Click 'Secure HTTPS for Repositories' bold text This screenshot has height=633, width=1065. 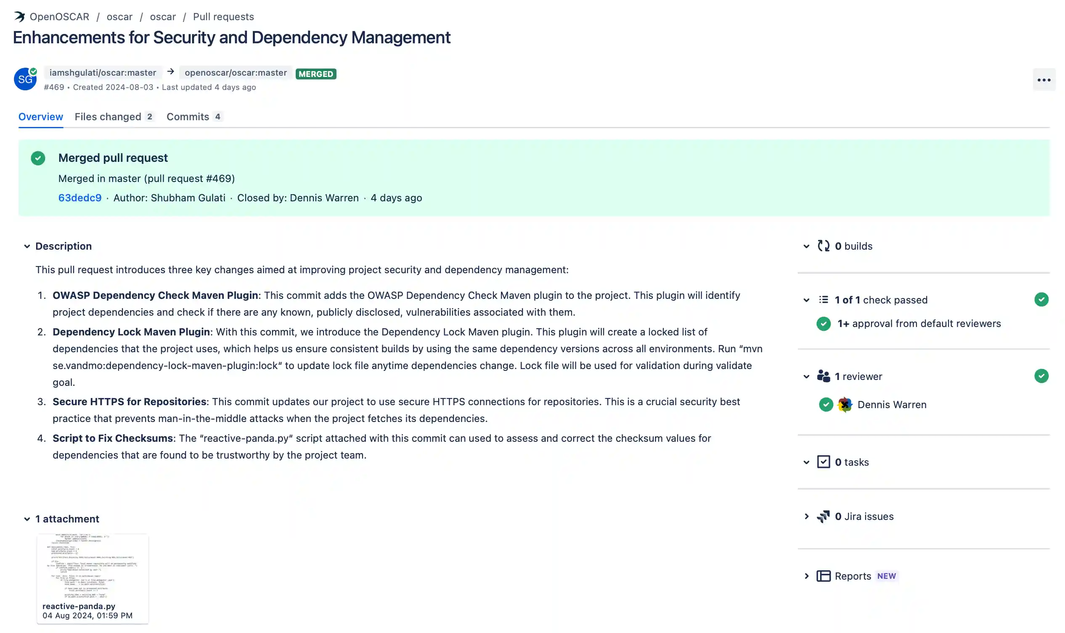129,401
